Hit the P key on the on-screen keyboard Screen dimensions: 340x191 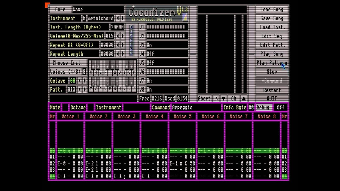point(134,72)
